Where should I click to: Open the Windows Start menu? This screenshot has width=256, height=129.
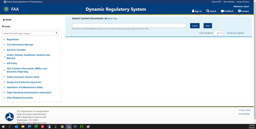click(x=3, y=127)
